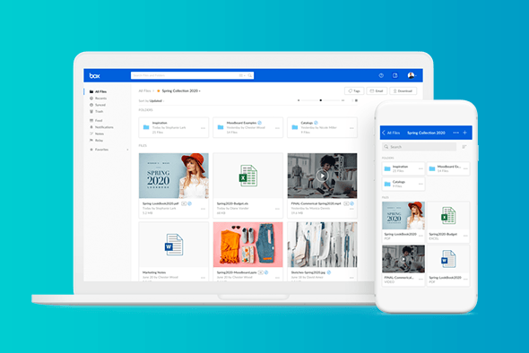Open the Inspiration folder on desktop
The width and height of the screenshot is (529, 353).
(174, 127)
